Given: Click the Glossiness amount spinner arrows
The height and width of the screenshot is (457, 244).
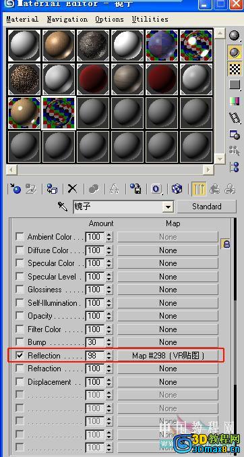Looking at the screenshot, I should point(109,290).
